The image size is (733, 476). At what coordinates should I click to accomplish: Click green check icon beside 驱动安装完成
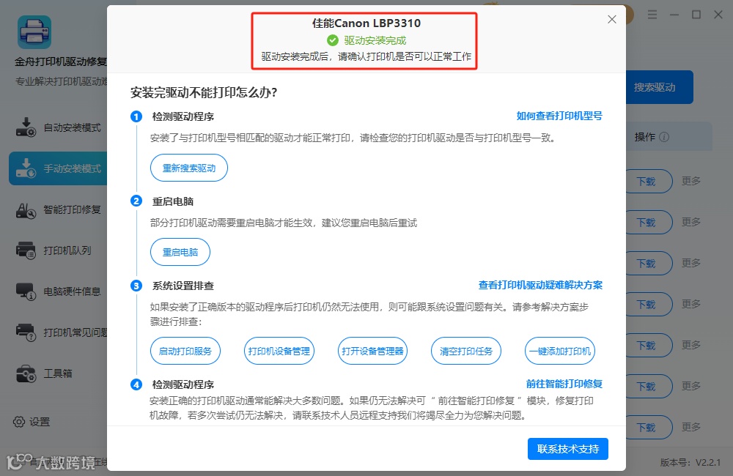[332, 40]
